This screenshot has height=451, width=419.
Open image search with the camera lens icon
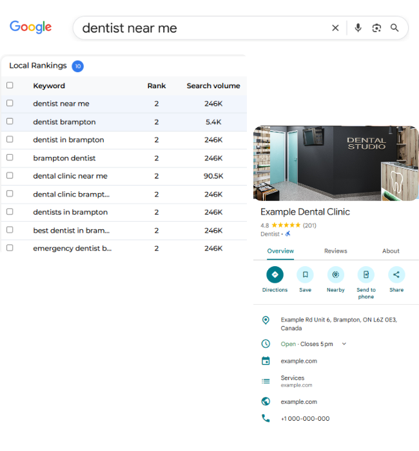point(376,28)
